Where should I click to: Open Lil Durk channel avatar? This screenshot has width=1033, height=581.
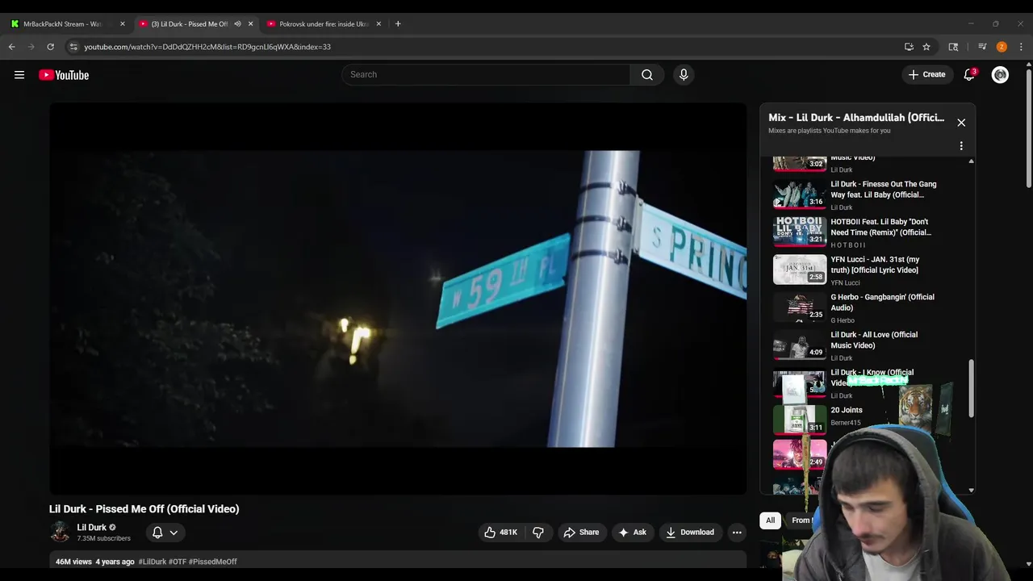point(60,532)
